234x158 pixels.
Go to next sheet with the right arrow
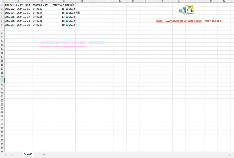click(x=12, y=155)
